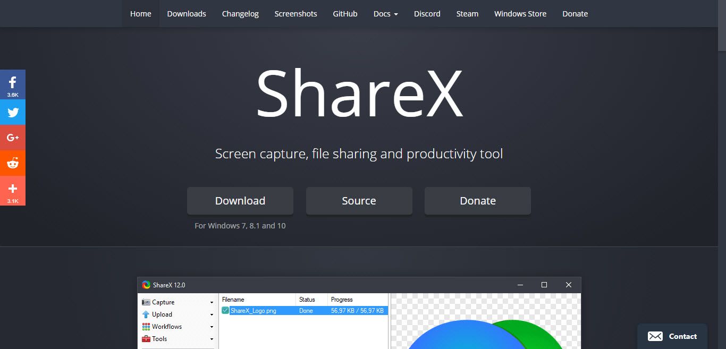Viewport: 726px width, 349px height.
Task: Go to the Screenshots page in navbar
Action: [296, 14]
